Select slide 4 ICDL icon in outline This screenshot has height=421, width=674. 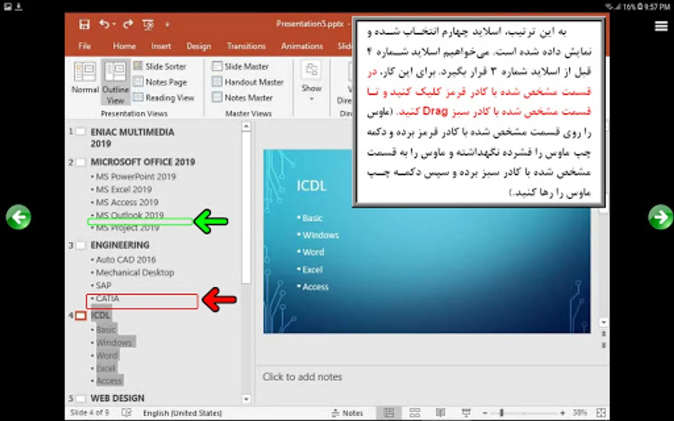point(81,316)
